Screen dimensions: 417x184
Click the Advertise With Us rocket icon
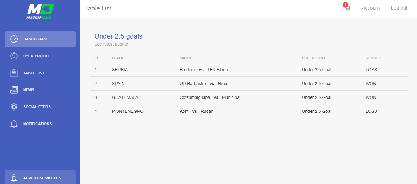coord(14,178)
